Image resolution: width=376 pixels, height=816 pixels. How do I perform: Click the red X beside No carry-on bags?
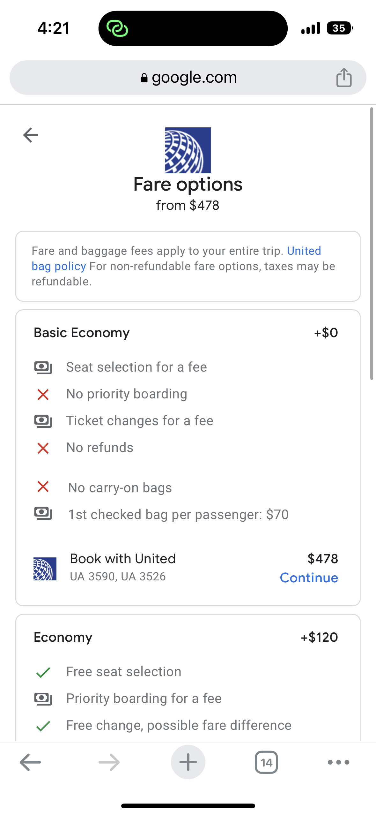(43, 487)
